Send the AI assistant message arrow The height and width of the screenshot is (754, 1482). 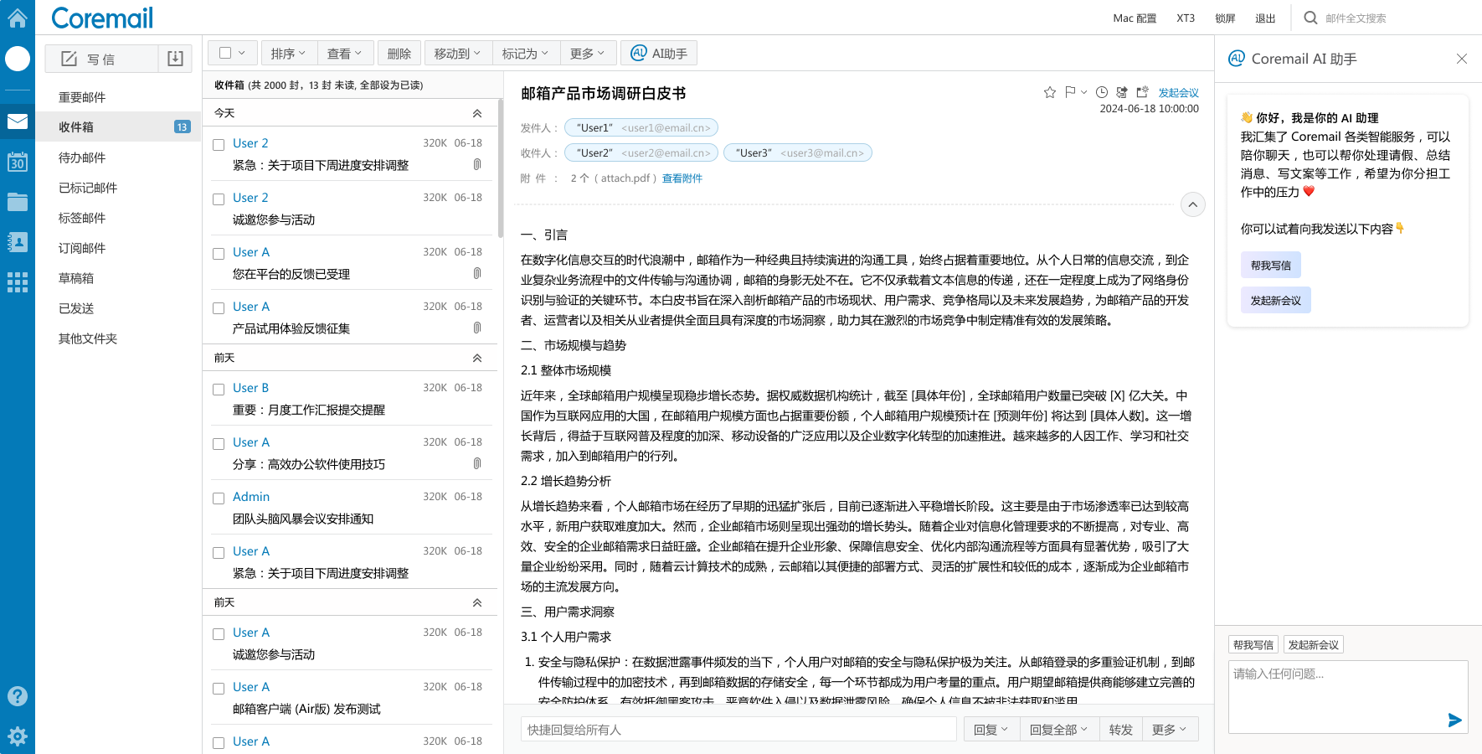pyautogui.click(x=1454, y=720)
